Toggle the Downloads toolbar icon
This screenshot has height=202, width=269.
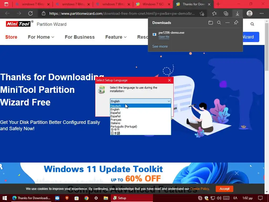(237, 13)
